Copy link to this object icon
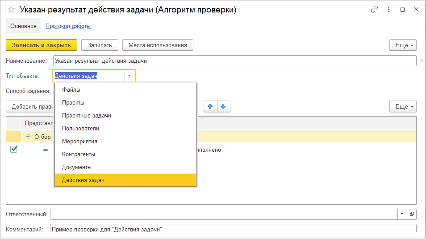The image size is (426, 239). click(374, 10)
